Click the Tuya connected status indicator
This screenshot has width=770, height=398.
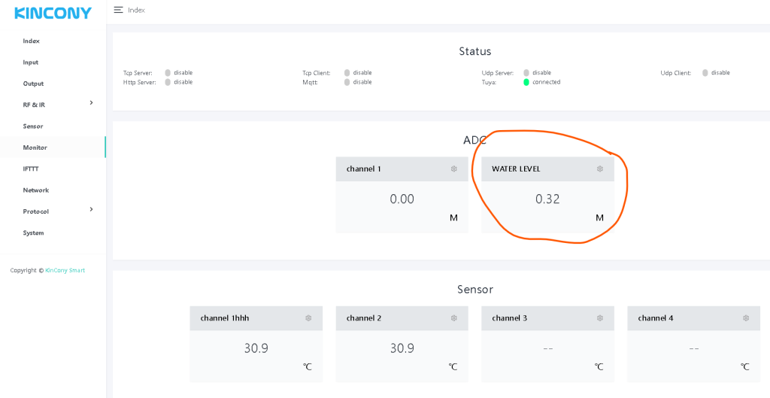[x=526, y=82]
